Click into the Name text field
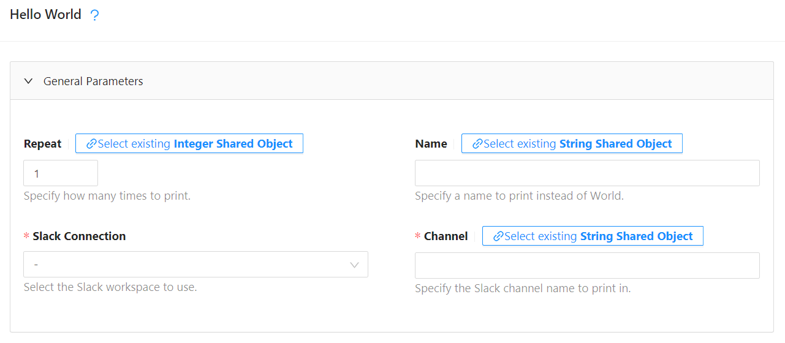Image resolution: width=785 pixels, height=343 pixels. click(x=587, y=173)
